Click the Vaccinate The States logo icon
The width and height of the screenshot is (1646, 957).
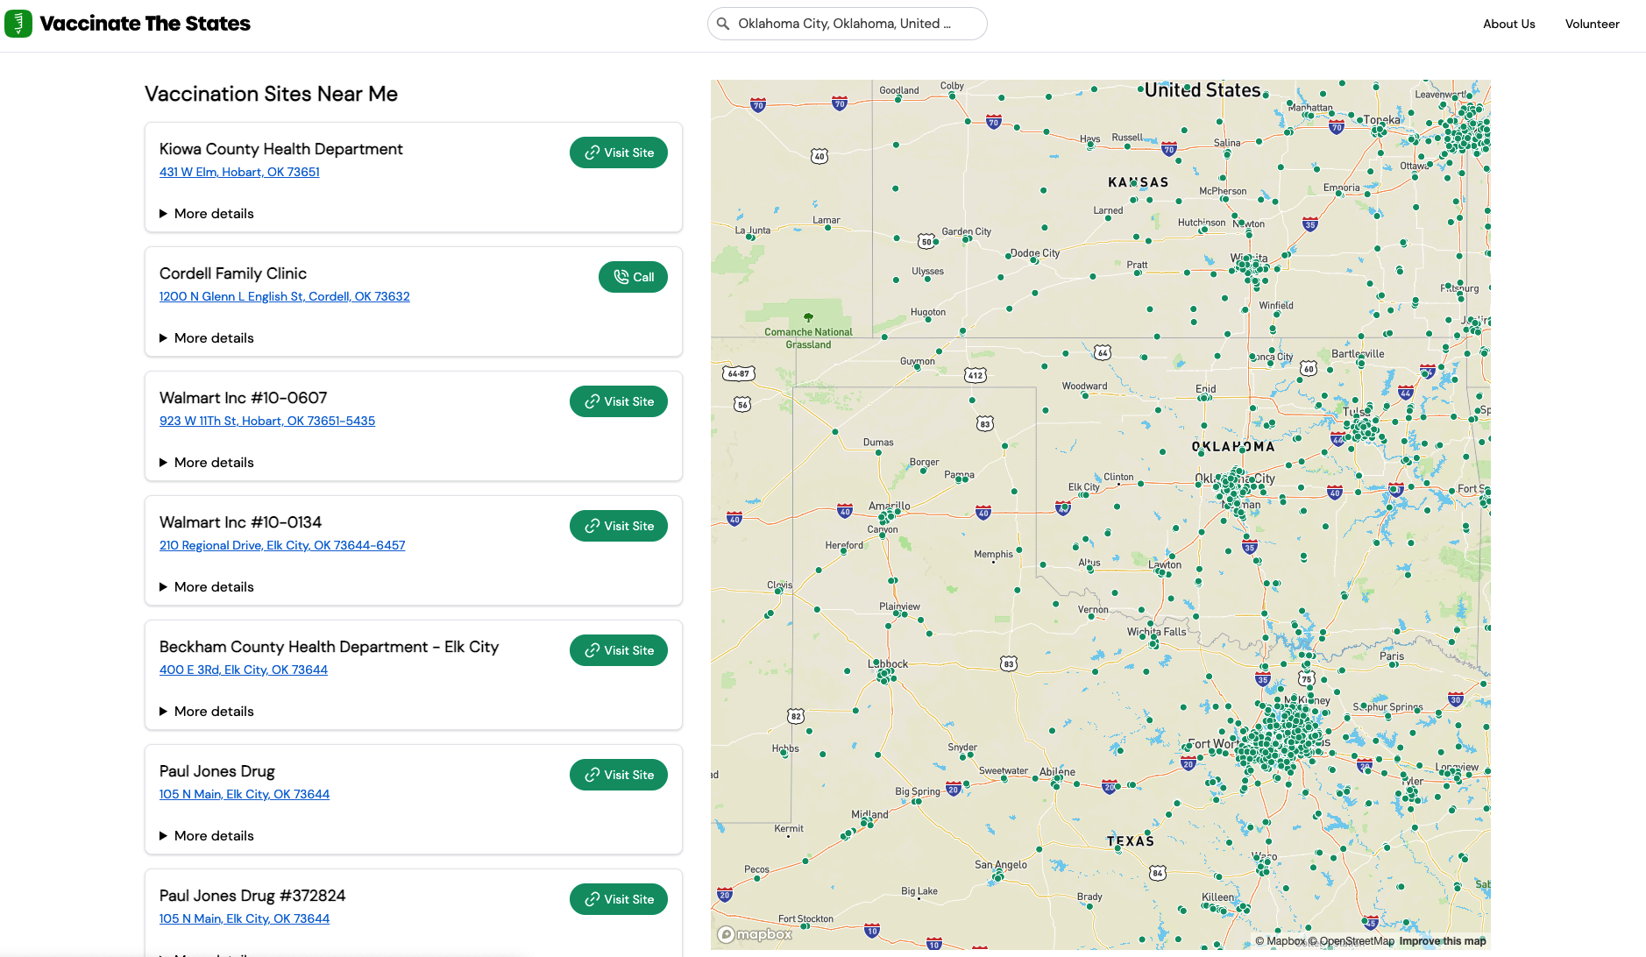[x=18, y=24]
